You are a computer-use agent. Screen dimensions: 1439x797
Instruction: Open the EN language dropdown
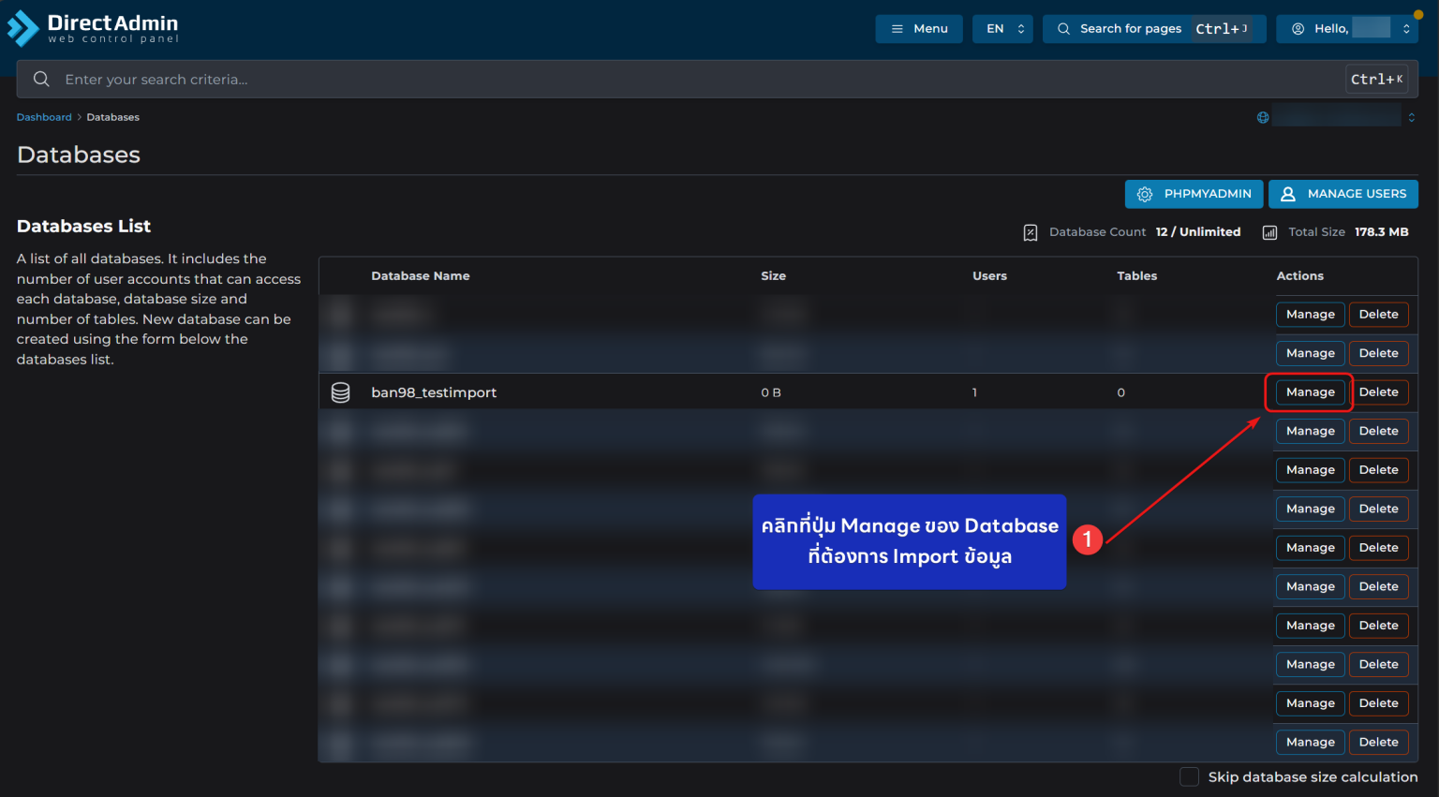click(x=1002, y=28)
